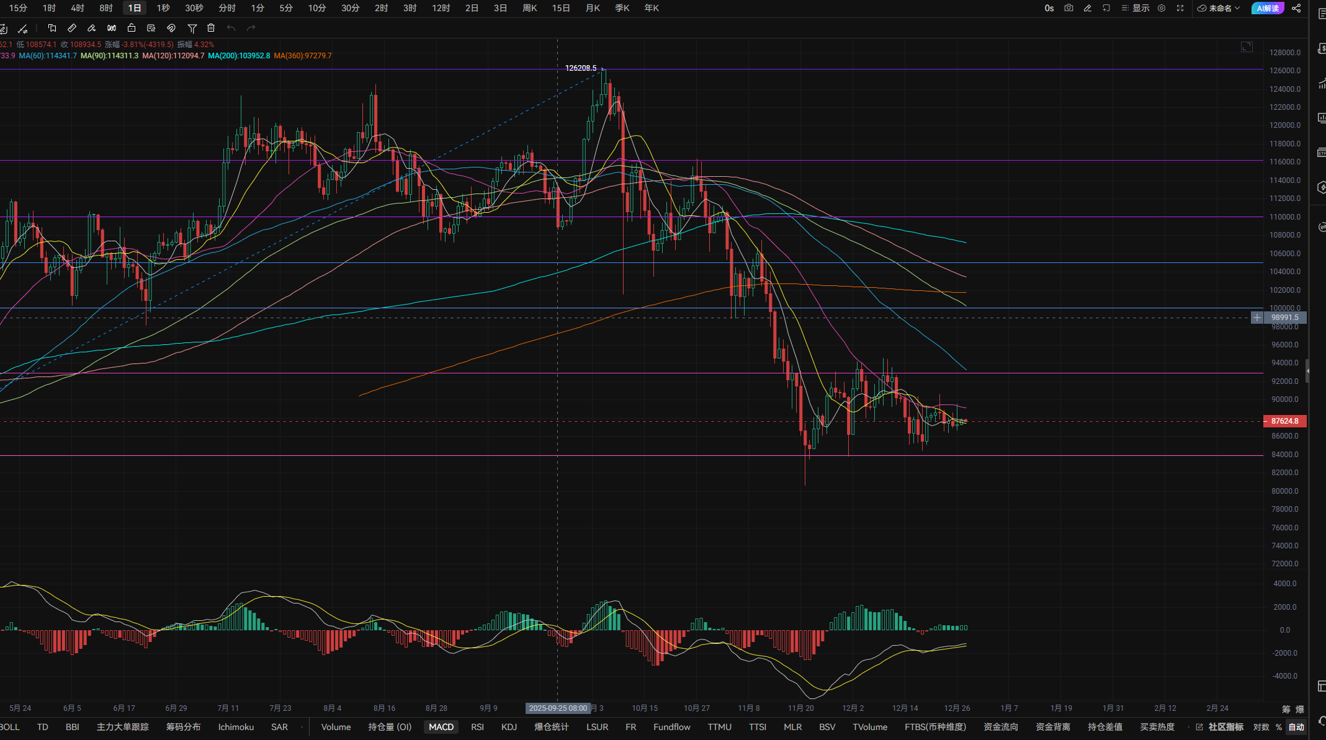Click the share icon at top right

coord(1296,8)
